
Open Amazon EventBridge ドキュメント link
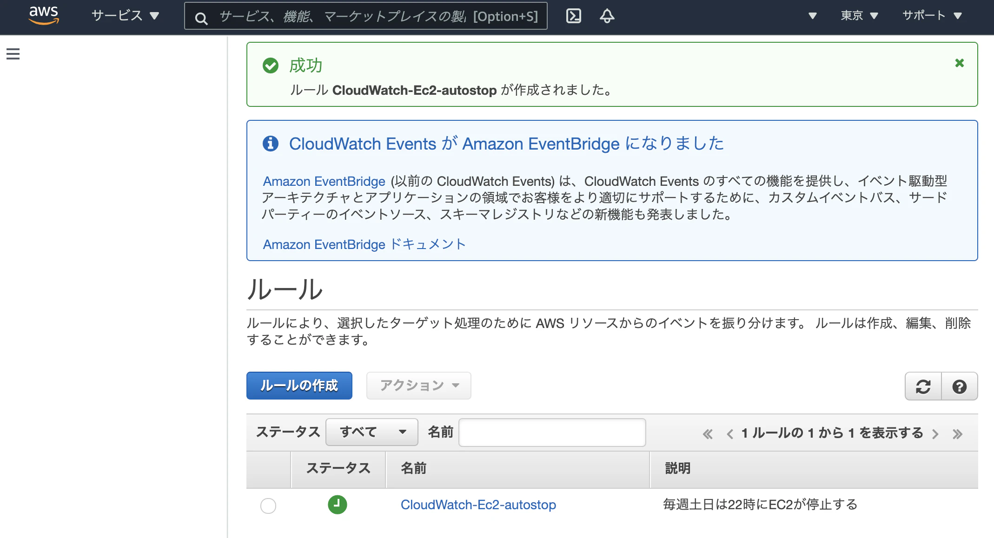[364, 244]
